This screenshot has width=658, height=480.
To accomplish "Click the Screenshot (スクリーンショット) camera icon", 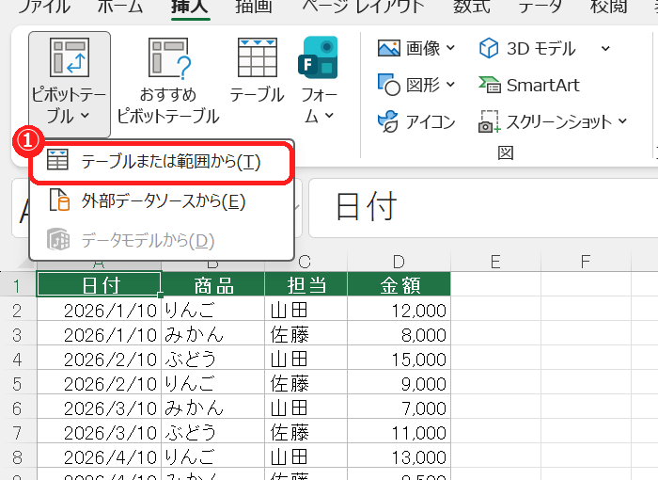I will click(x=489, y=122).
